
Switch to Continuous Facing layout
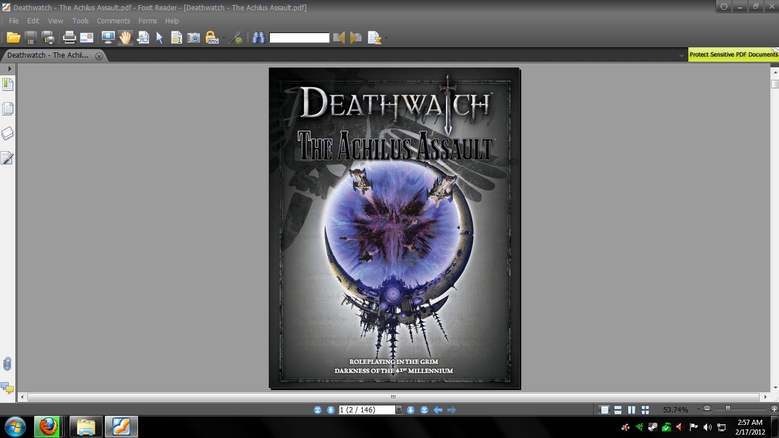(646, 409)
